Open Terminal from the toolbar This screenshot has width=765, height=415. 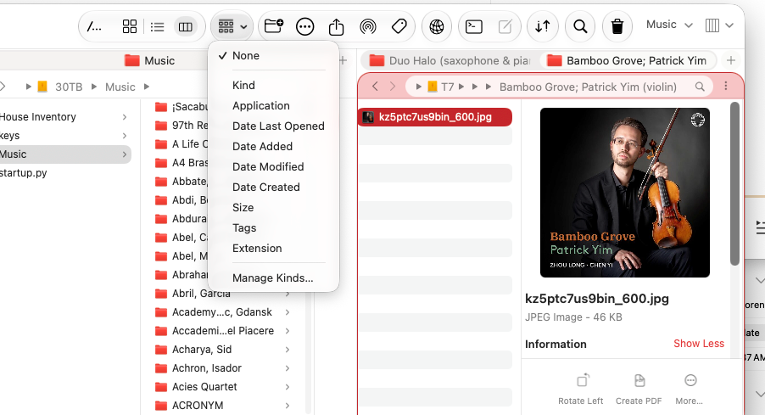(x=474, y=26)
